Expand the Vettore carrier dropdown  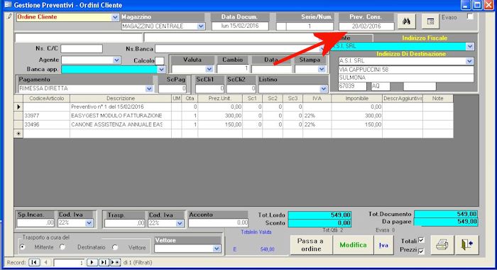pyautogui.click(x=217, y=249)
